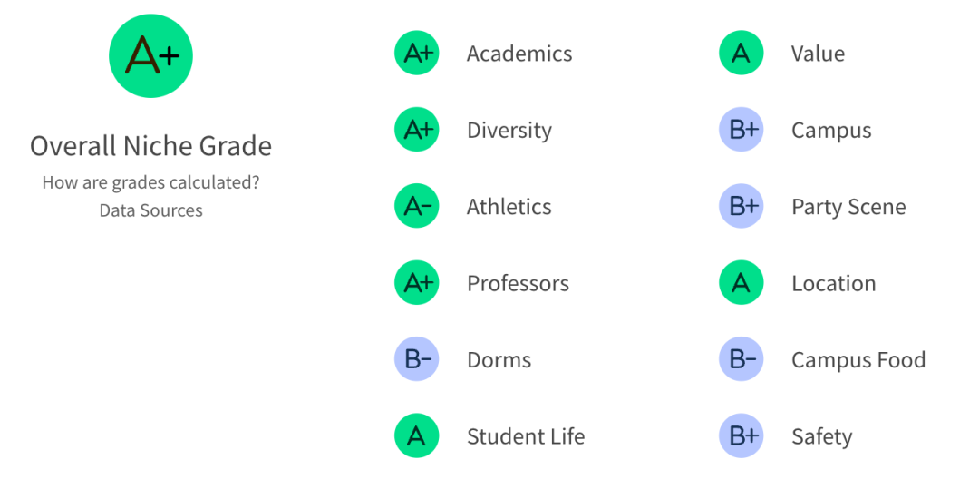979x489 pixels.
Task: Click the Value A grade badge
Action: tap(742, 54)
